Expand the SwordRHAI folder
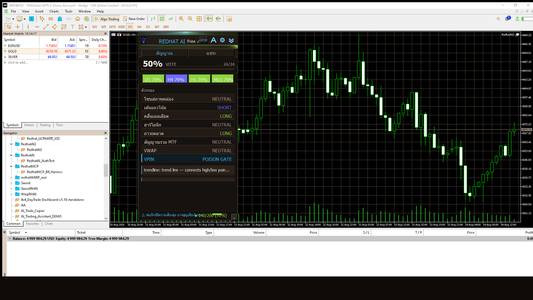Image resolution: width=533 pixels, height=300 pixels. [x=12, y=188]
